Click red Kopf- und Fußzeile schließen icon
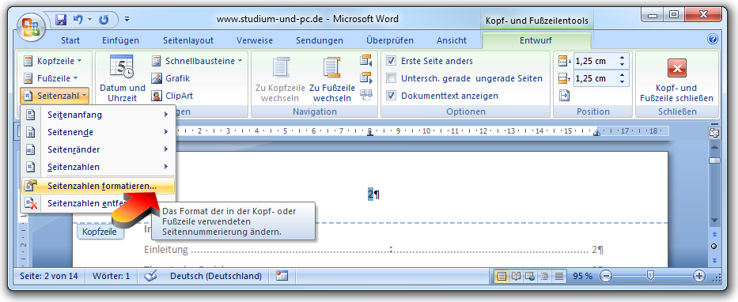The width and height of the screenshot is (738, 302). click(x=677, y=69)
